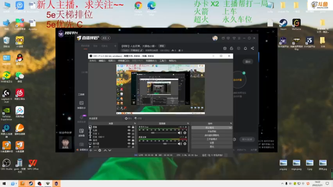The width and height of the screenshot is (333, 187).
Task: Open the Windows Start button
Action: click(x=4, y=184)
